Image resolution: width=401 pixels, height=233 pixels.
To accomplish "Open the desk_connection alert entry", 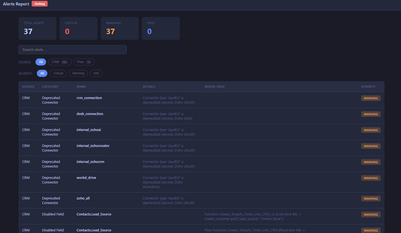I will 90,114.
